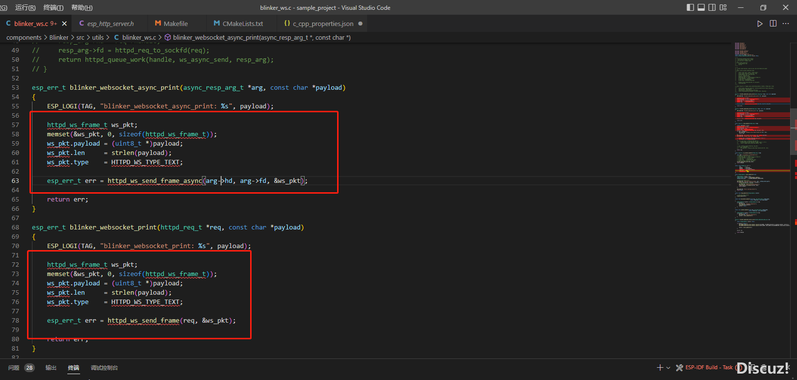Click the blinker_ws.c breadcrumb
The image size is (797, 380).
[x=139, y=37]
